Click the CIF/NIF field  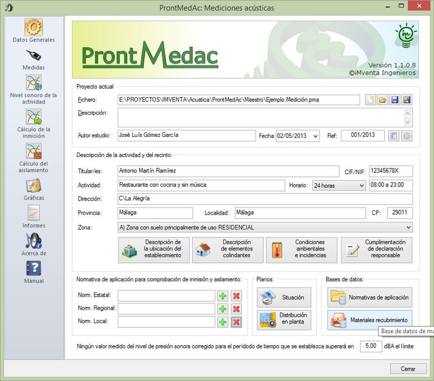click(x=391, y=171)
